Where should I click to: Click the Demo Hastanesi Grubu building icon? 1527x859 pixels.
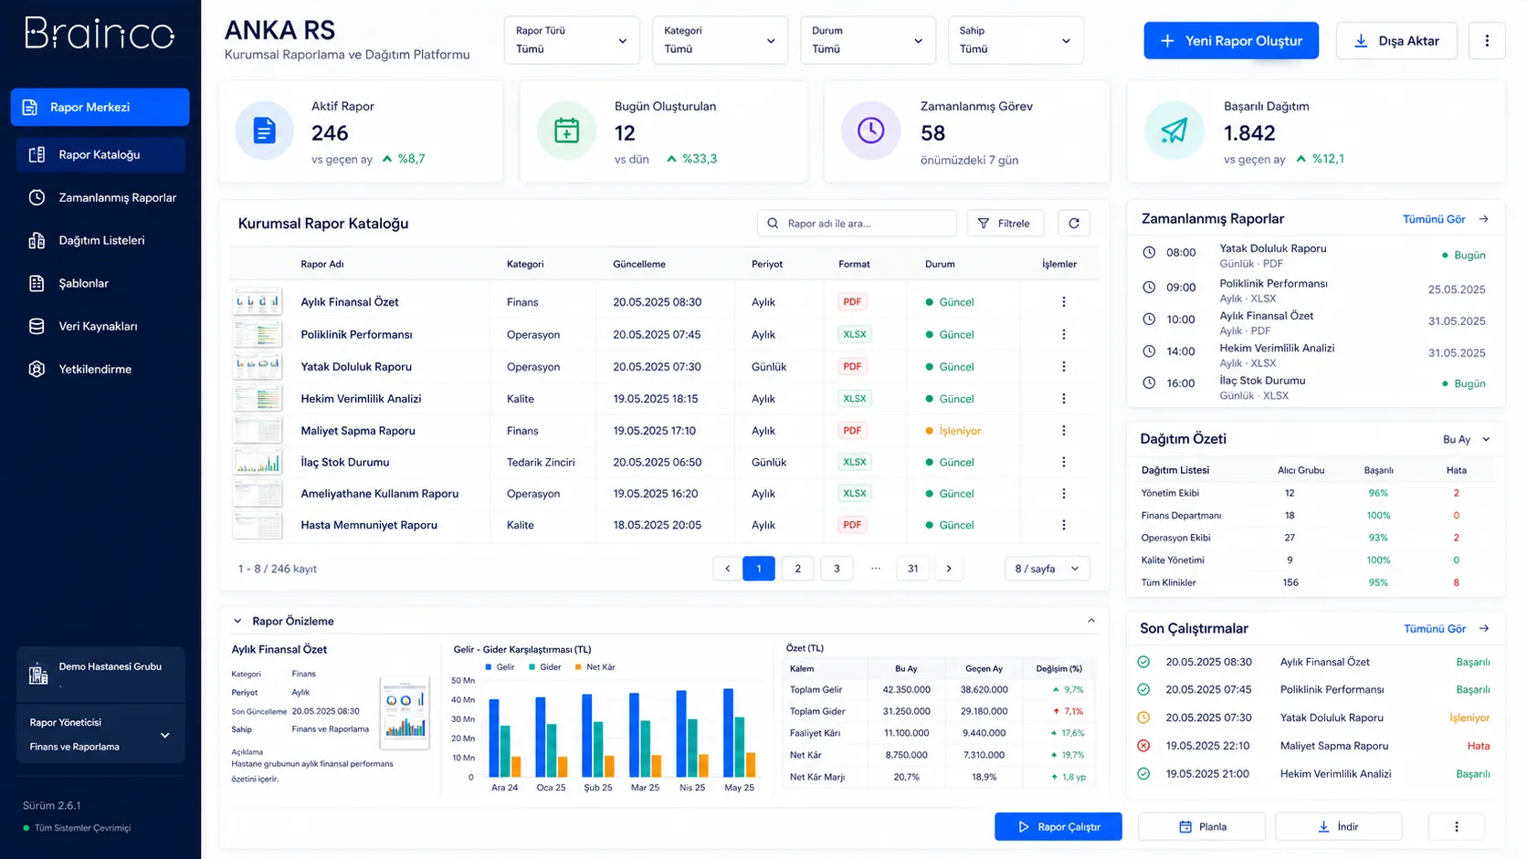pos(38,675)
